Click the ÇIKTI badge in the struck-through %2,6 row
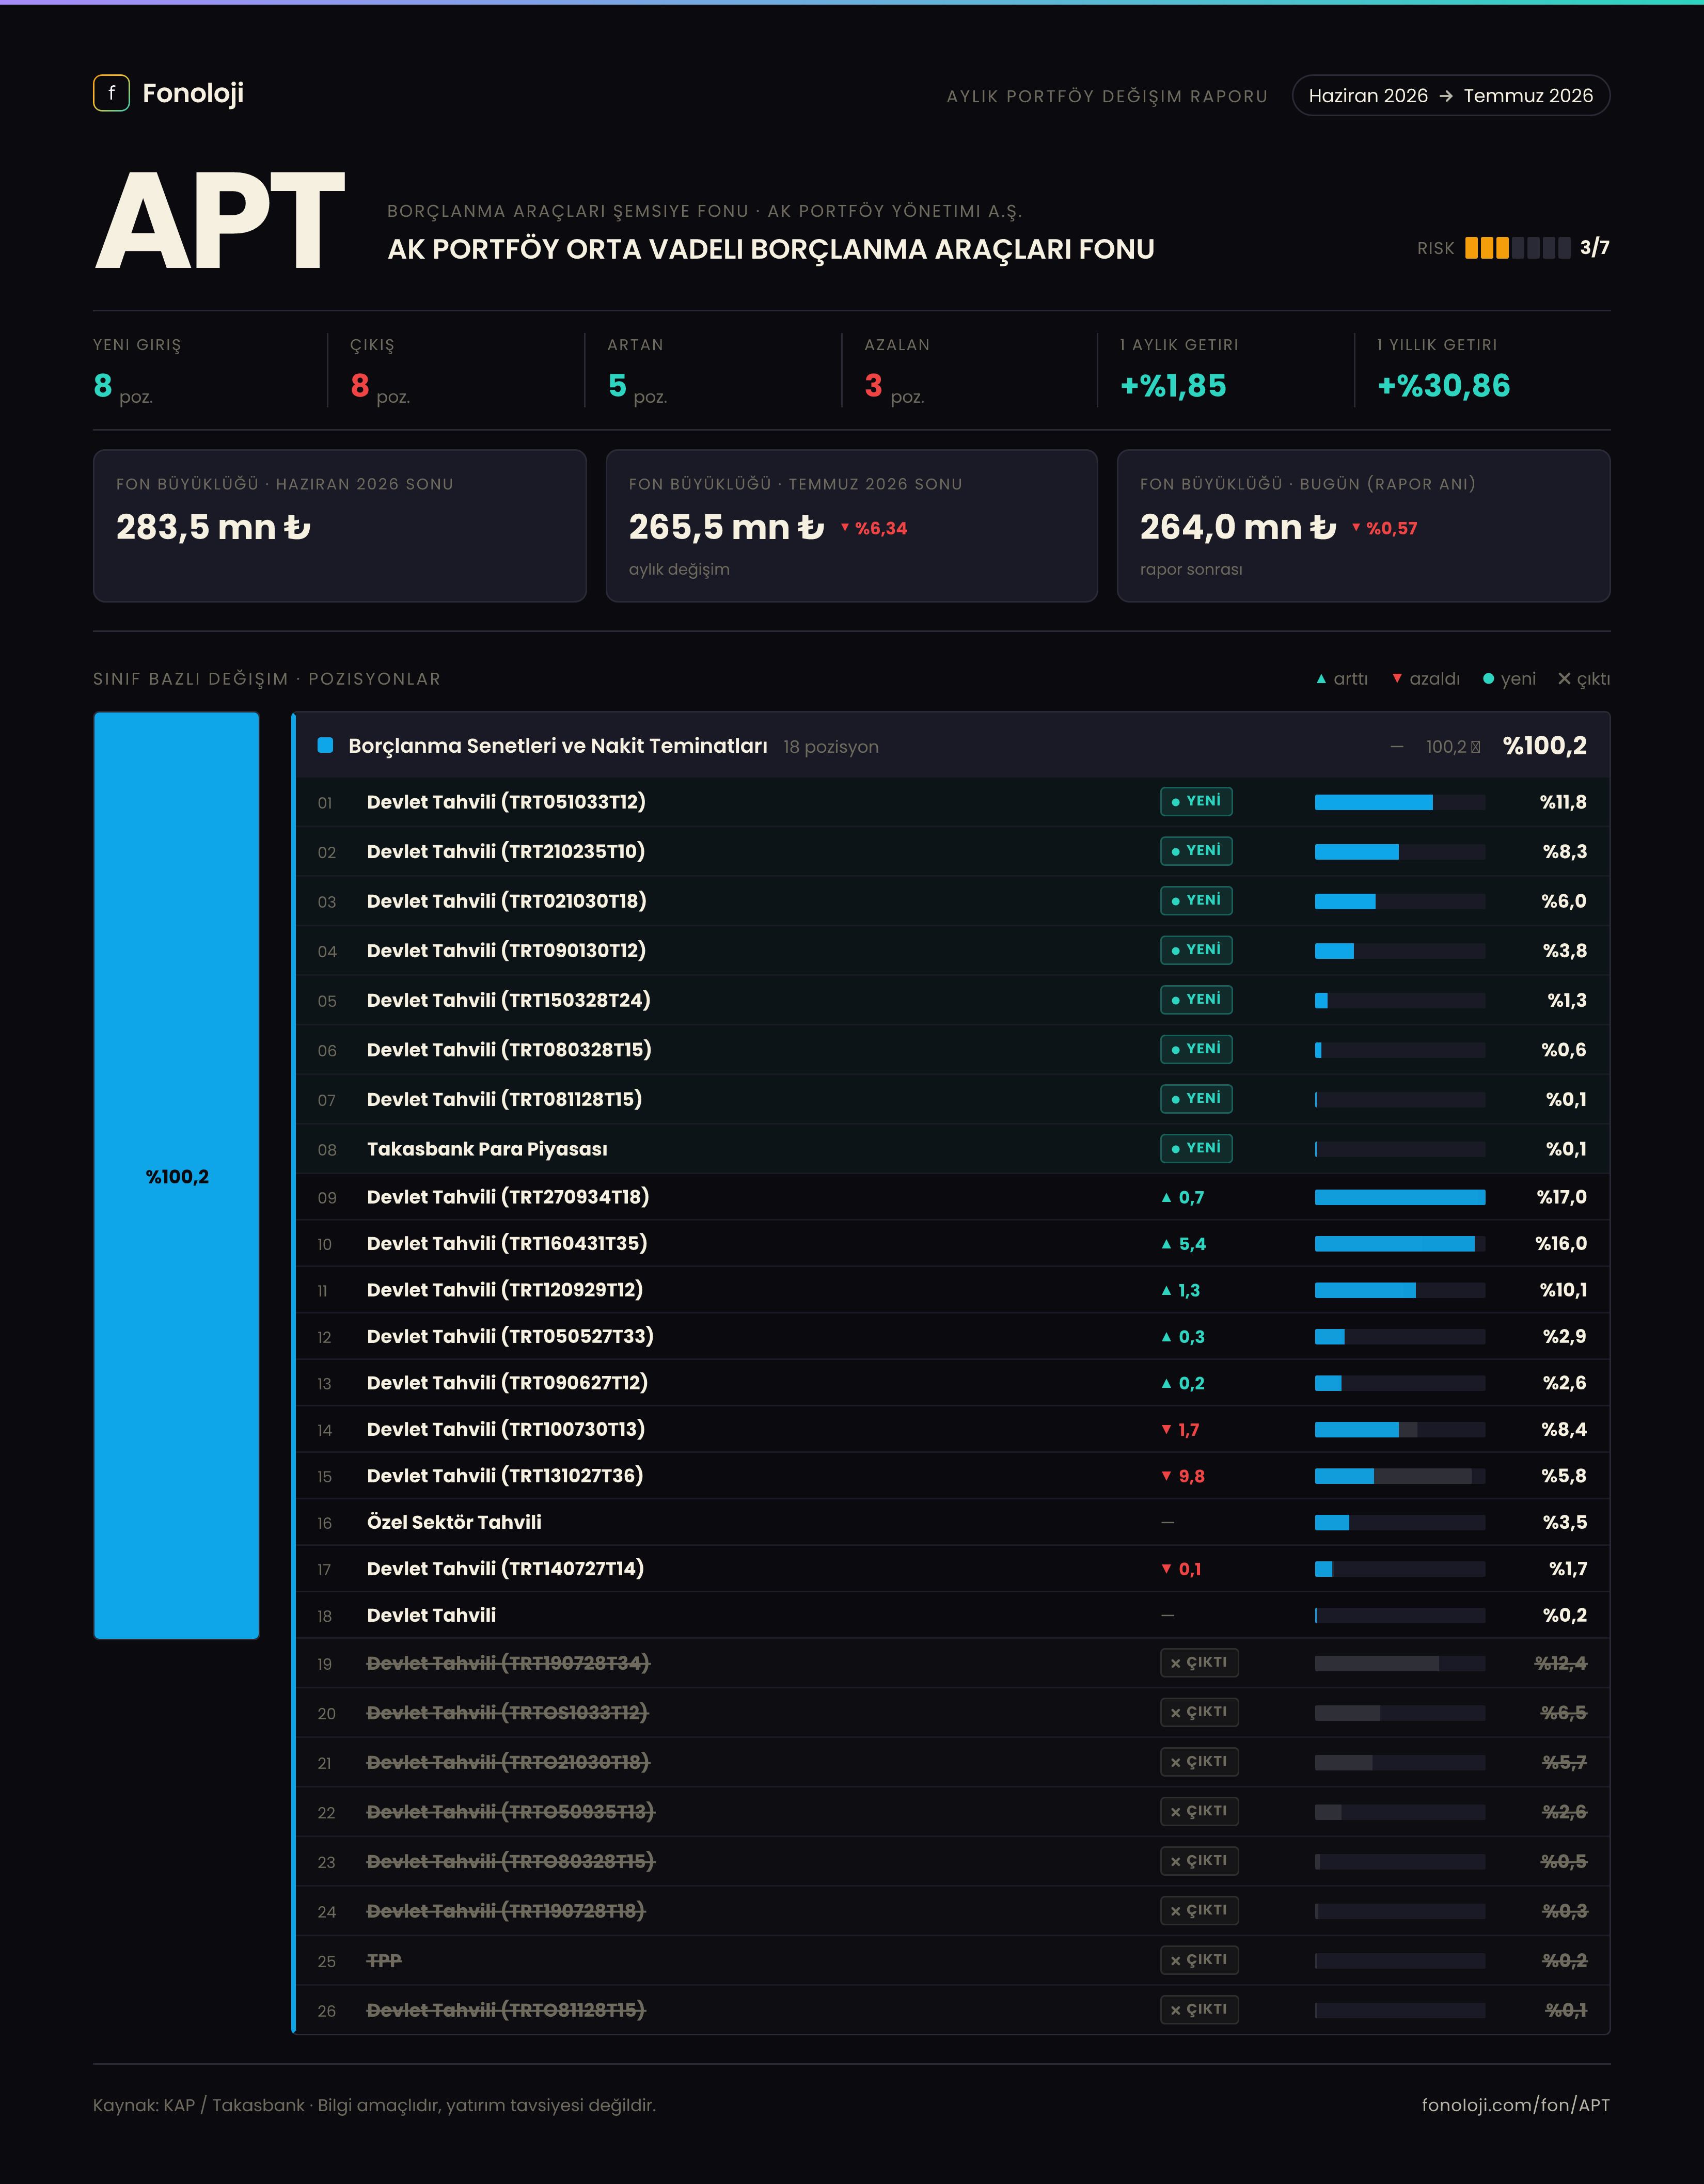This screenshot has height=2184, width=1704. [x=1199, y=1811]
